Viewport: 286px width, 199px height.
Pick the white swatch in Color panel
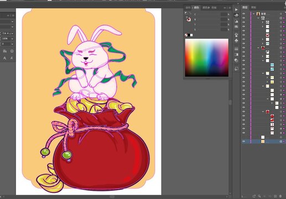coord(191,35)
